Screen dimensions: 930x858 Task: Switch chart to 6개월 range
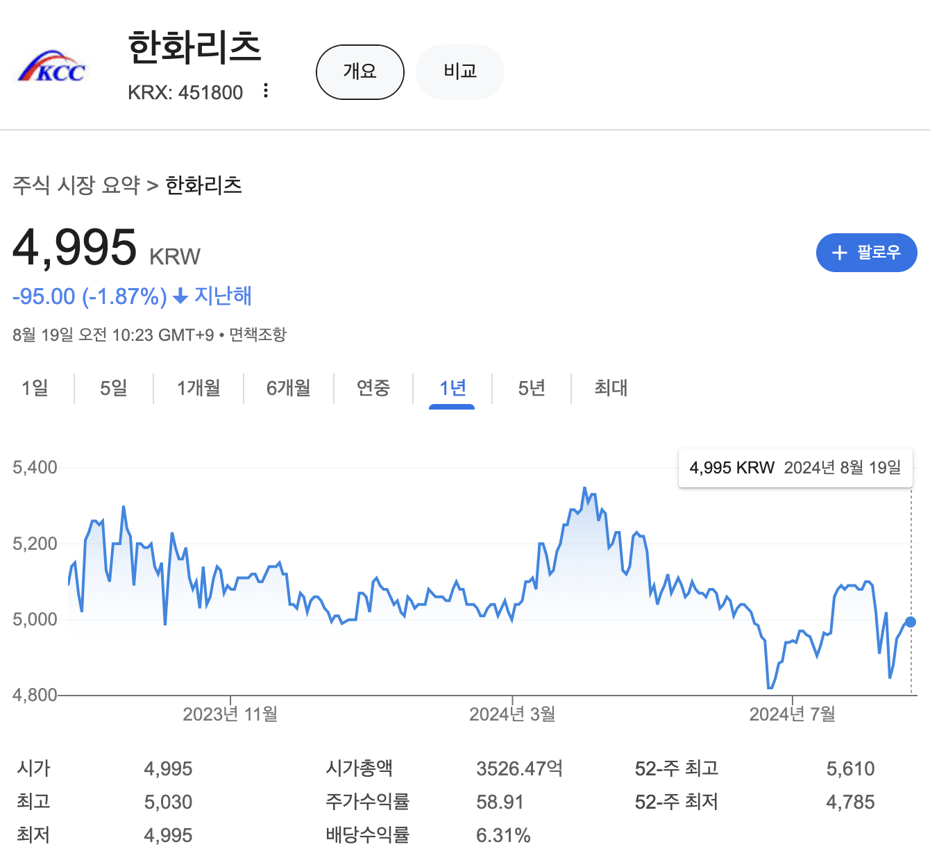[289, 388]
